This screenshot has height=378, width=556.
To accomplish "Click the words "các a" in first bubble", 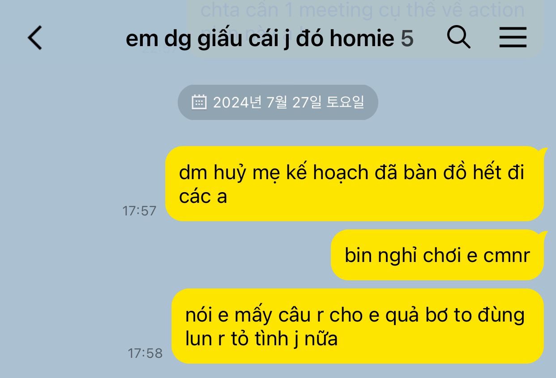I will pyautogui.click(x=203, y=197).
